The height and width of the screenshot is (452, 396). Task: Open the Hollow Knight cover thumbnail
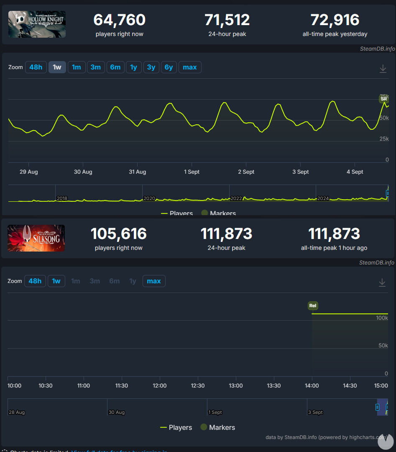37,24
